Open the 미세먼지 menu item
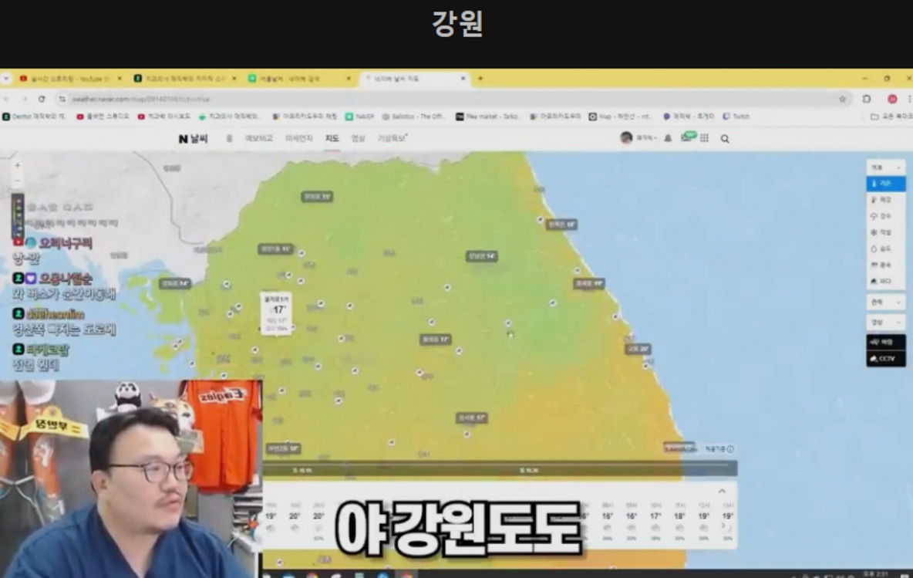This screenshot has height=578, width=913. pyautogui.click(x=299, y=138)
